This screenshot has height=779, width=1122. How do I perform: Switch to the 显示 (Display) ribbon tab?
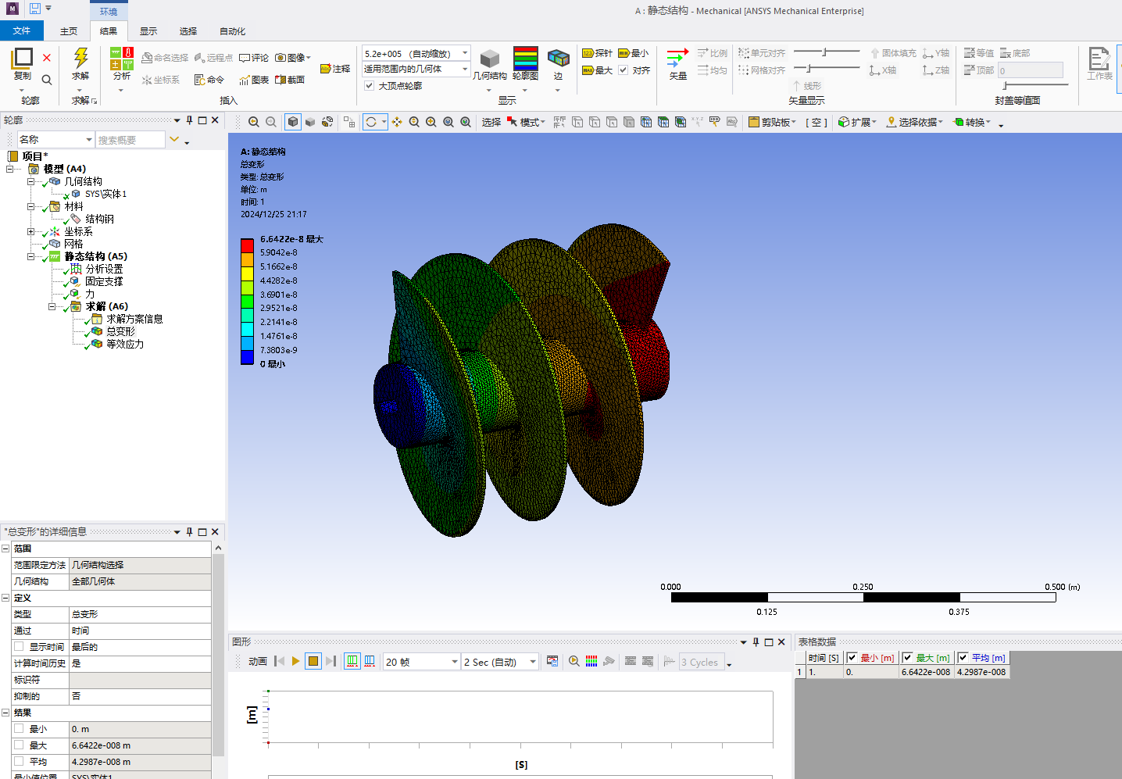(x=148, y=31)
